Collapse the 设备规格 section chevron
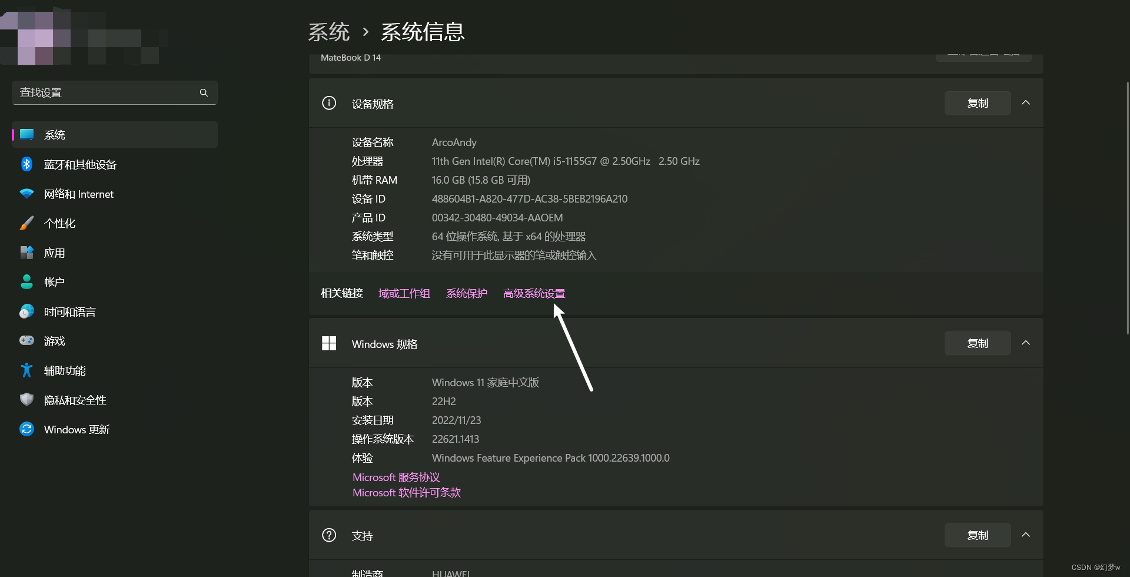 click(1026, 103)
